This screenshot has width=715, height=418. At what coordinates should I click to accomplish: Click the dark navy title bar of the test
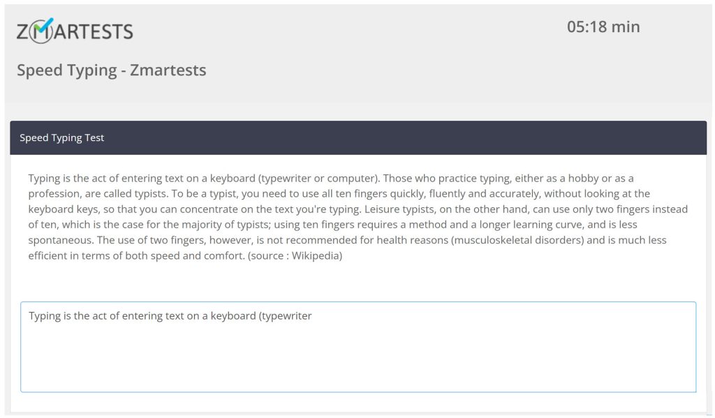coord(384,137)
